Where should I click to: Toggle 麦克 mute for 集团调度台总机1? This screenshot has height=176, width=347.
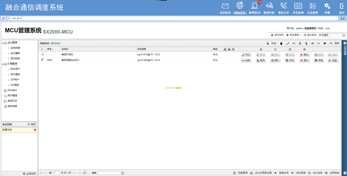coord(261,60)
